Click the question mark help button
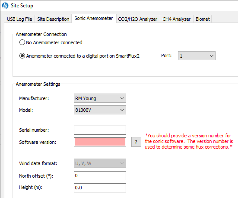The height and width of the screenshot is (198, 238). (136, 142)
